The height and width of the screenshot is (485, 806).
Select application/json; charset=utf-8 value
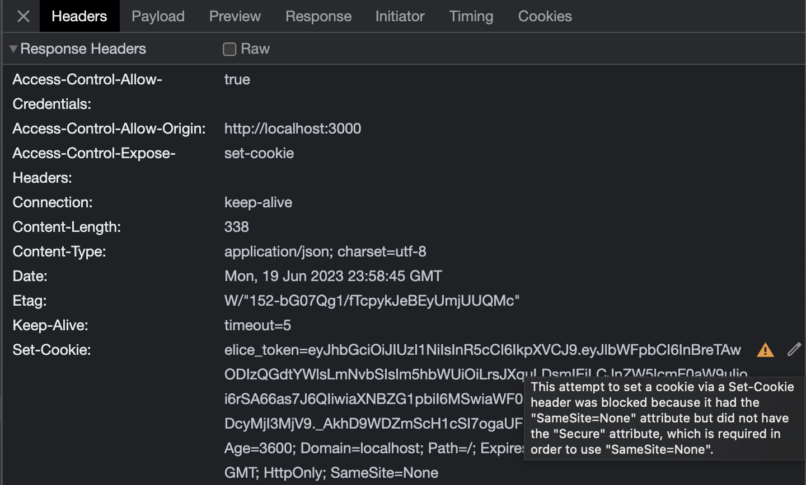pyautogui.click(x=325, y=251)
